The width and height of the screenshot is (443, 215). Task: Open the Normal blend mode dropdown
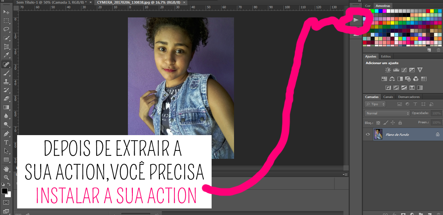(387, 113)
